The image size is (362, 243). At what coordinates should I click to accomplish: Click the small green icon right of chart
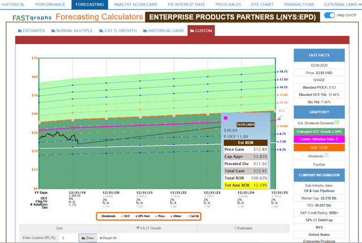(x=279, y=119)
